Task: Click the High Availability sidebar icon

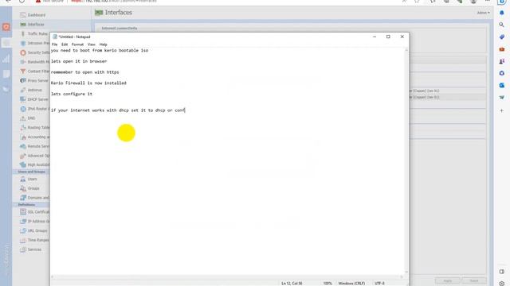Action: pyautogui.click(x=23, y=164)
